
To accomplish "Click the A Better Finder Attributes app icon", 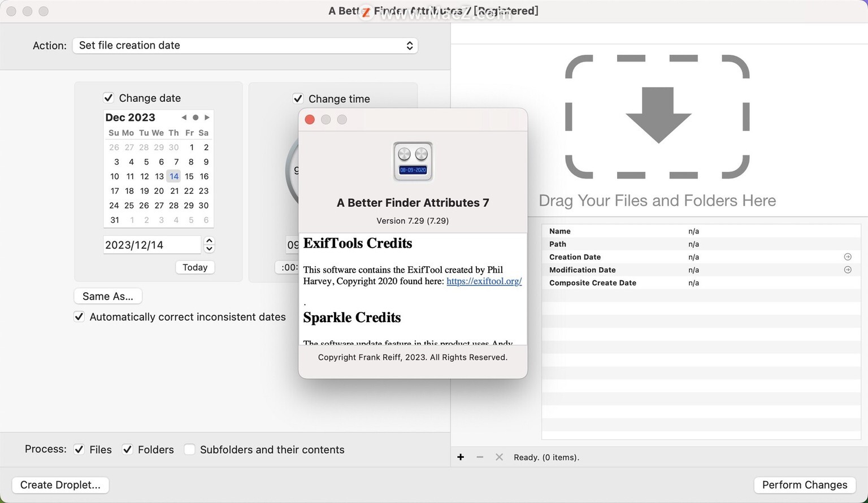I will pos(413,162).
